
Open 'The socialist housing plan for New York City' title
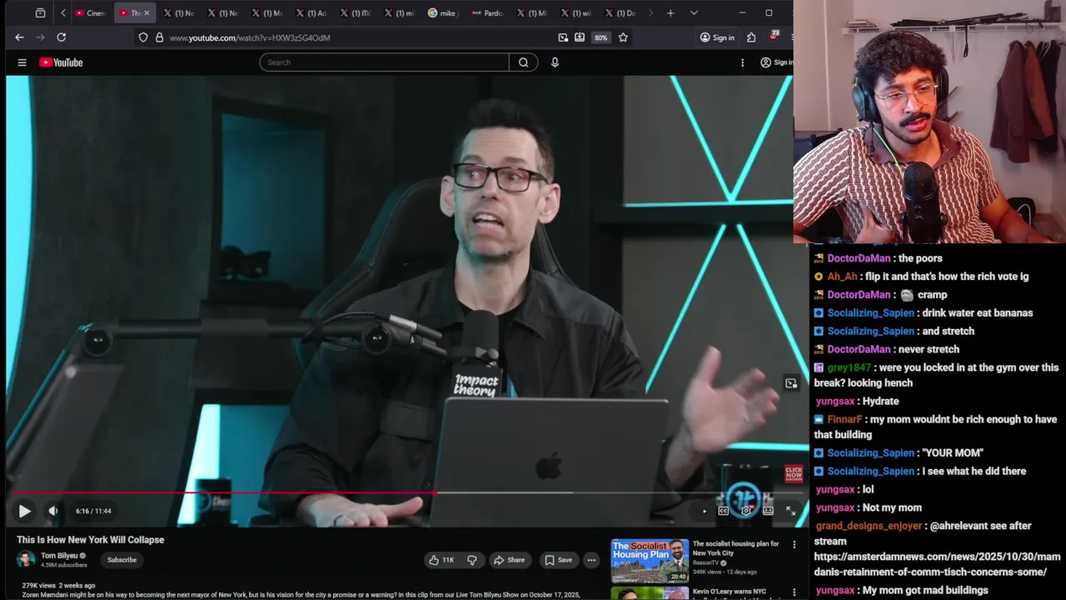735,548
